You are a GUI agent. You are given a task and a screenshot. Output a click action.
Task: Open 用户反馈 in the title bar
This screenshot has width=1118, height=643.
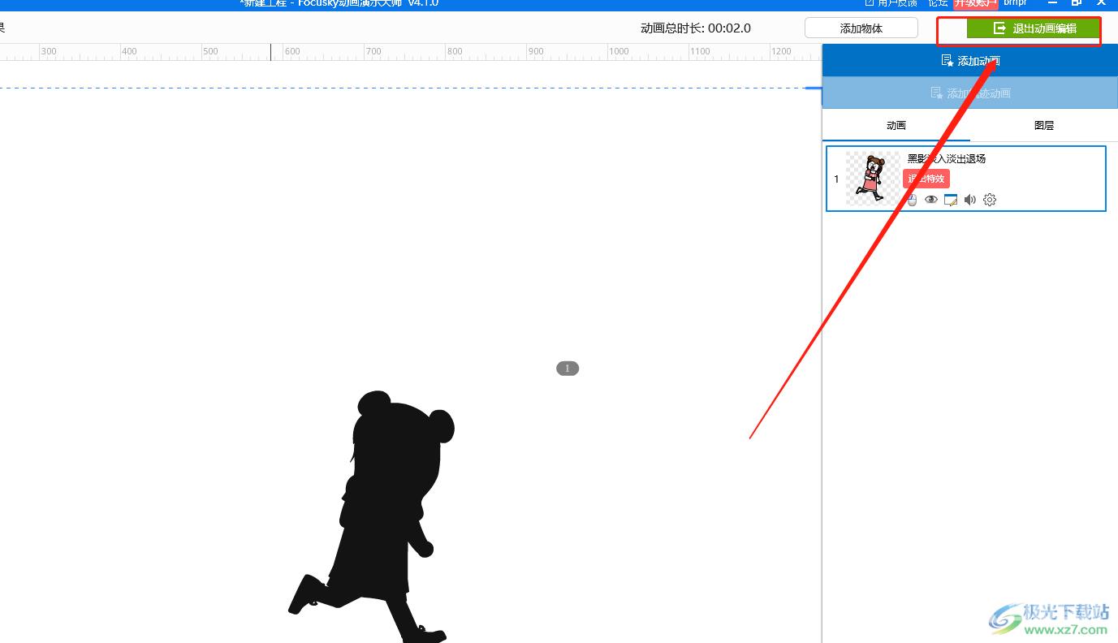pos(891,3)
